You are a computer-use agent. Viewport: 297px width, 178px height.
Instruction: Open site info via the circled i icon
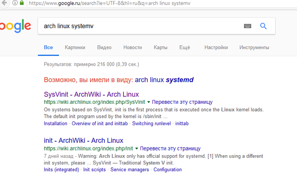15,3
